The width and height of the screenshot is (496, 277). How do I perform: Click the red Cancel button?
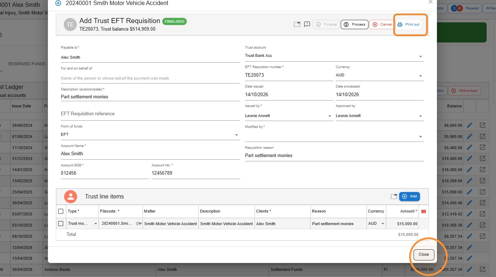382,24
